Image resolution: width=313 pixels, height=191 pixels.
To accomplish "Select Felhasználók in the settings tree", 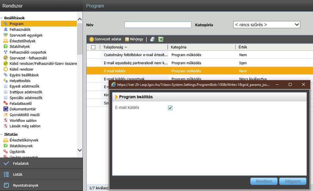I will click(20, 30).
